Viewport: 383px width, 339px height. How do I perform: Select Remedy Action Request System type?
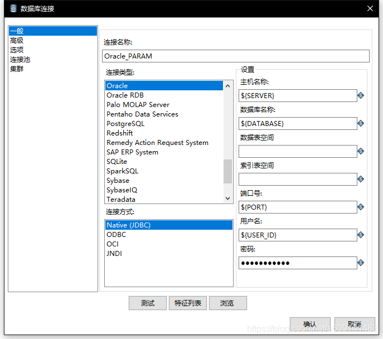164,143
